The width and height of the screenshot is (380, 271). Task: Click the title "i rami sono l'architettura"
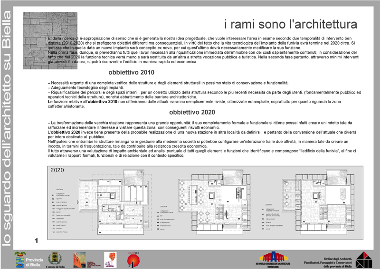click(x=291, y=24)
